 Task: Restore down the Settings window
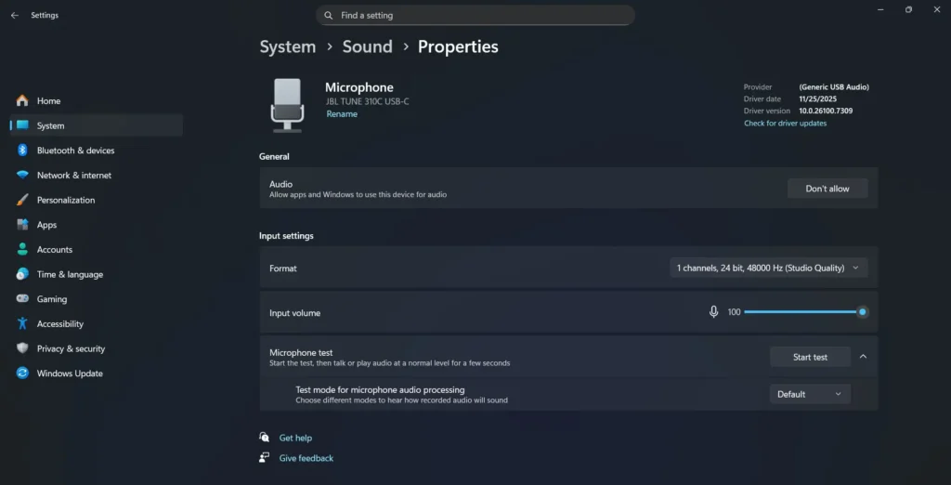tap(908, 9)
